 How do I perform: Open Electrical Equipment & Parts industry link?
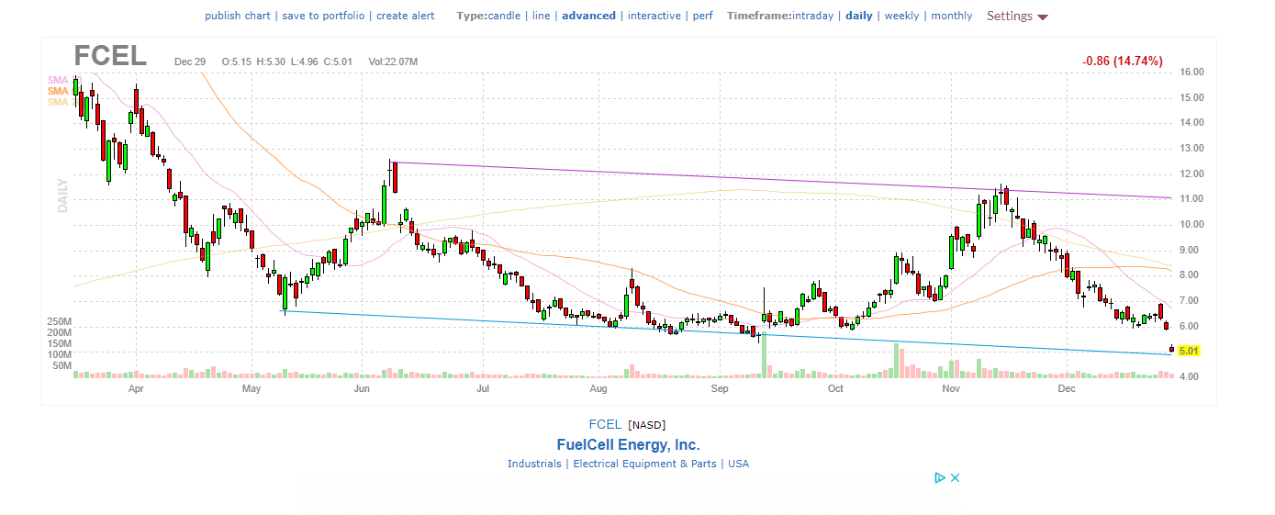644,464
